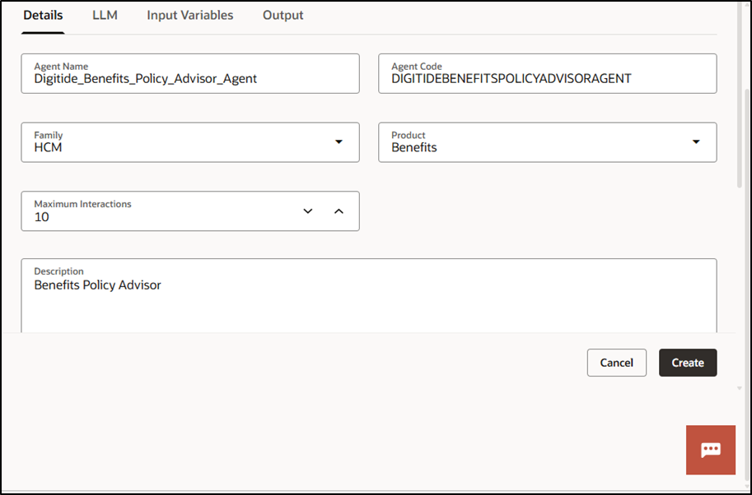This screenshot has width=752, height=495.
Task: Click the Maximum Interactions value 10
Action: pyautogui.click(x=41, y=217)
